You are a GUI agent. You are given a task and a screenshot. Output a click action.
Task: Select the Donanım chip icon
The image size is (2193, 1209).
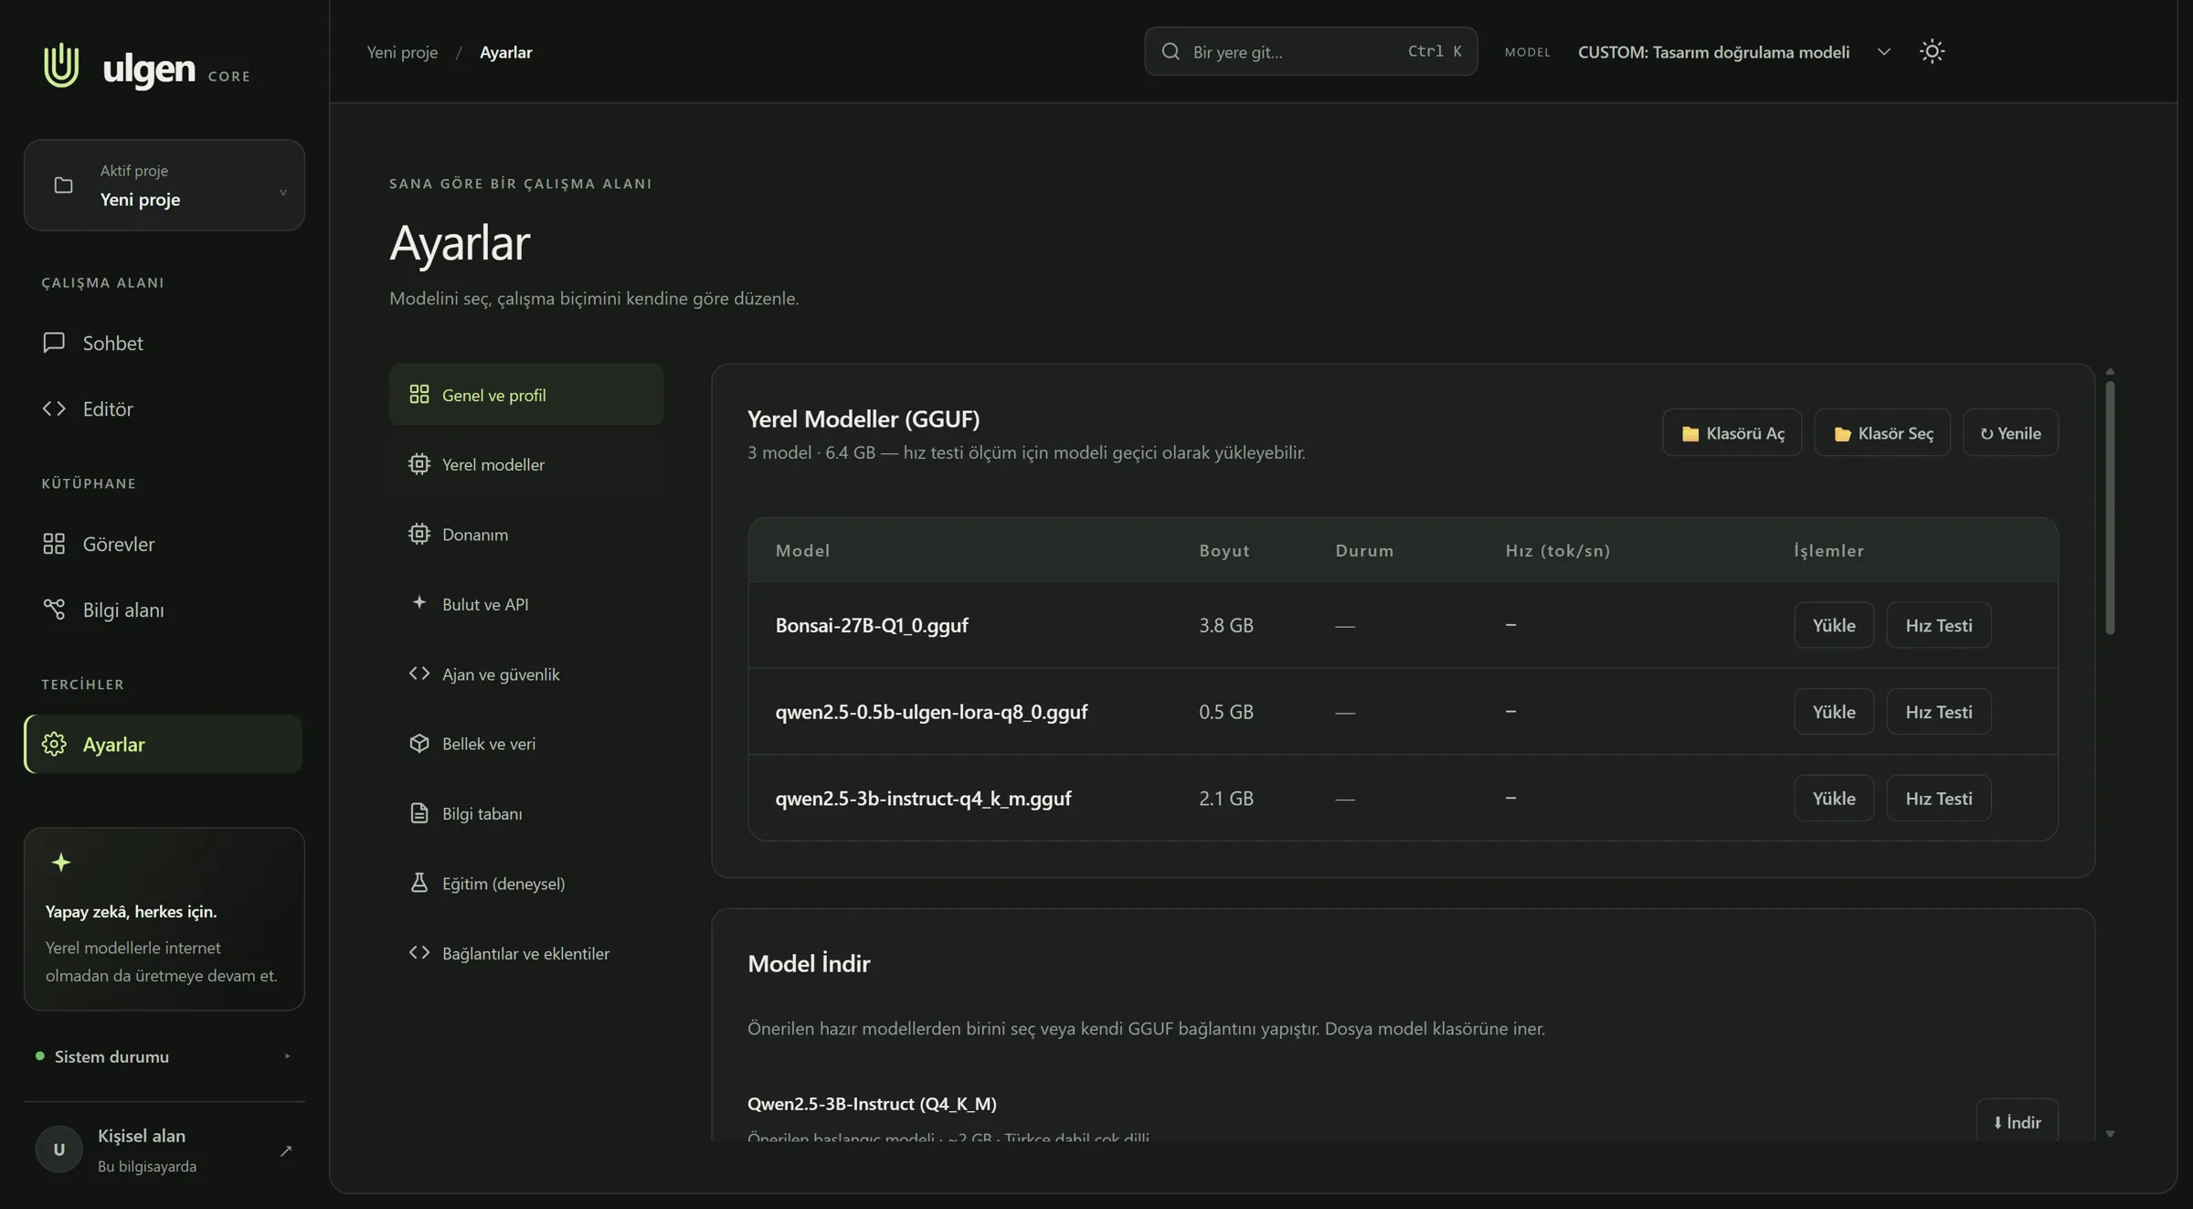pos(418,535)
